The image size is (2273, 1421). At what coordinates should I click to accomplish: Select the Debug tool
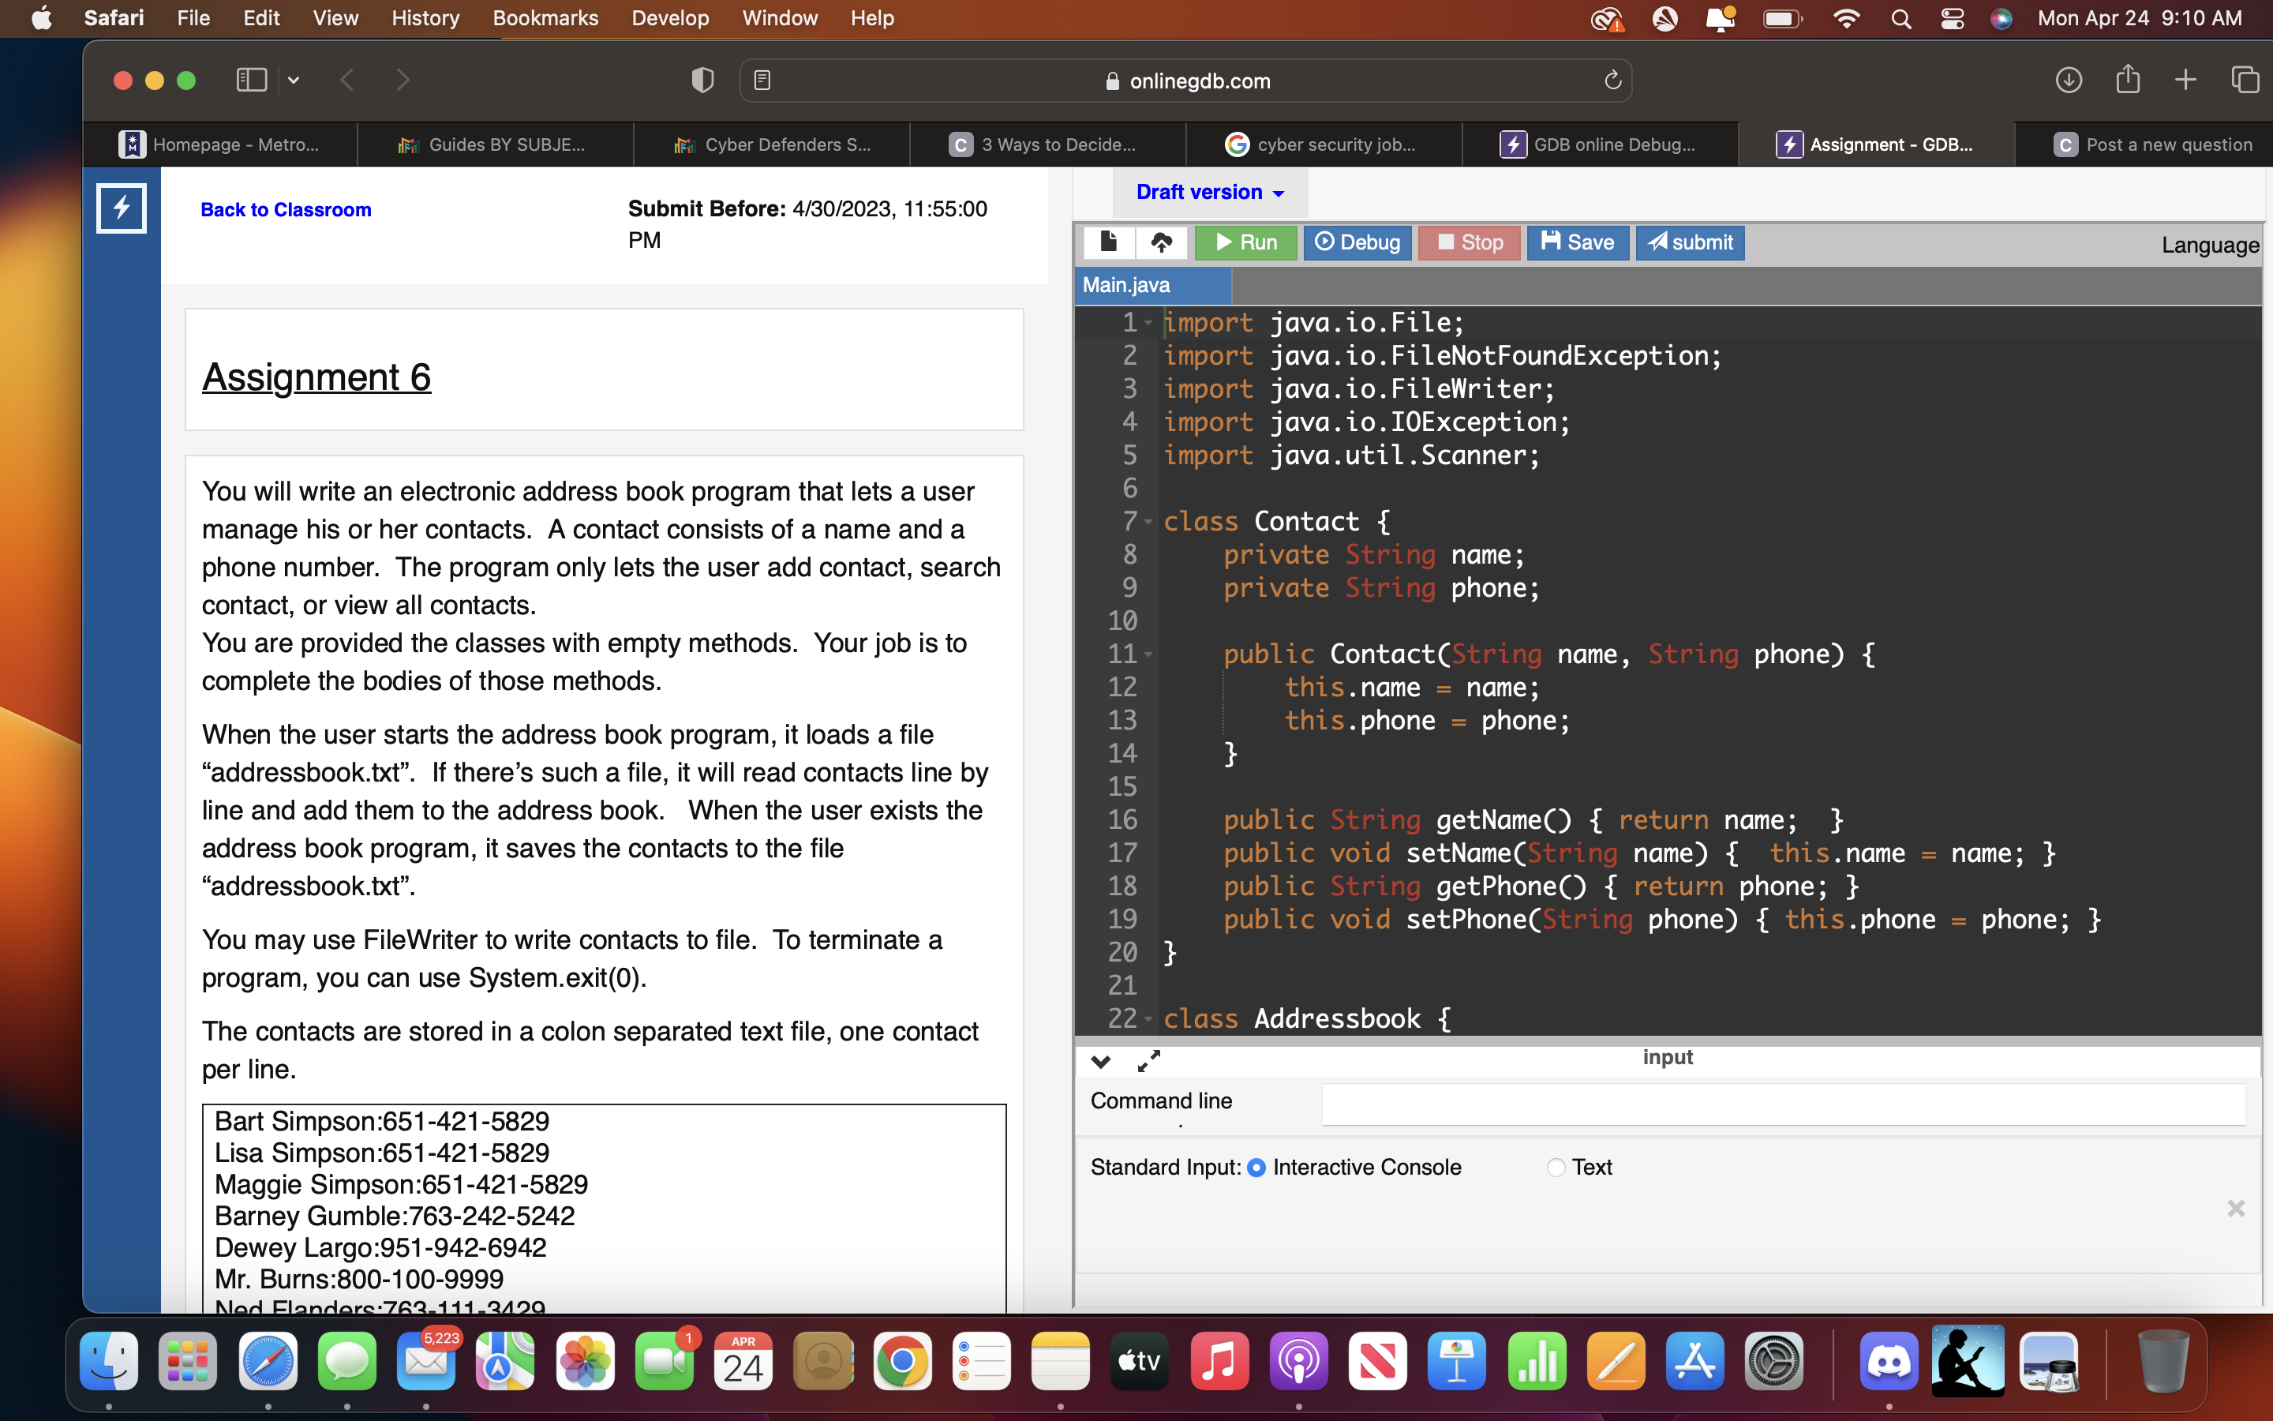point(1356,242)
